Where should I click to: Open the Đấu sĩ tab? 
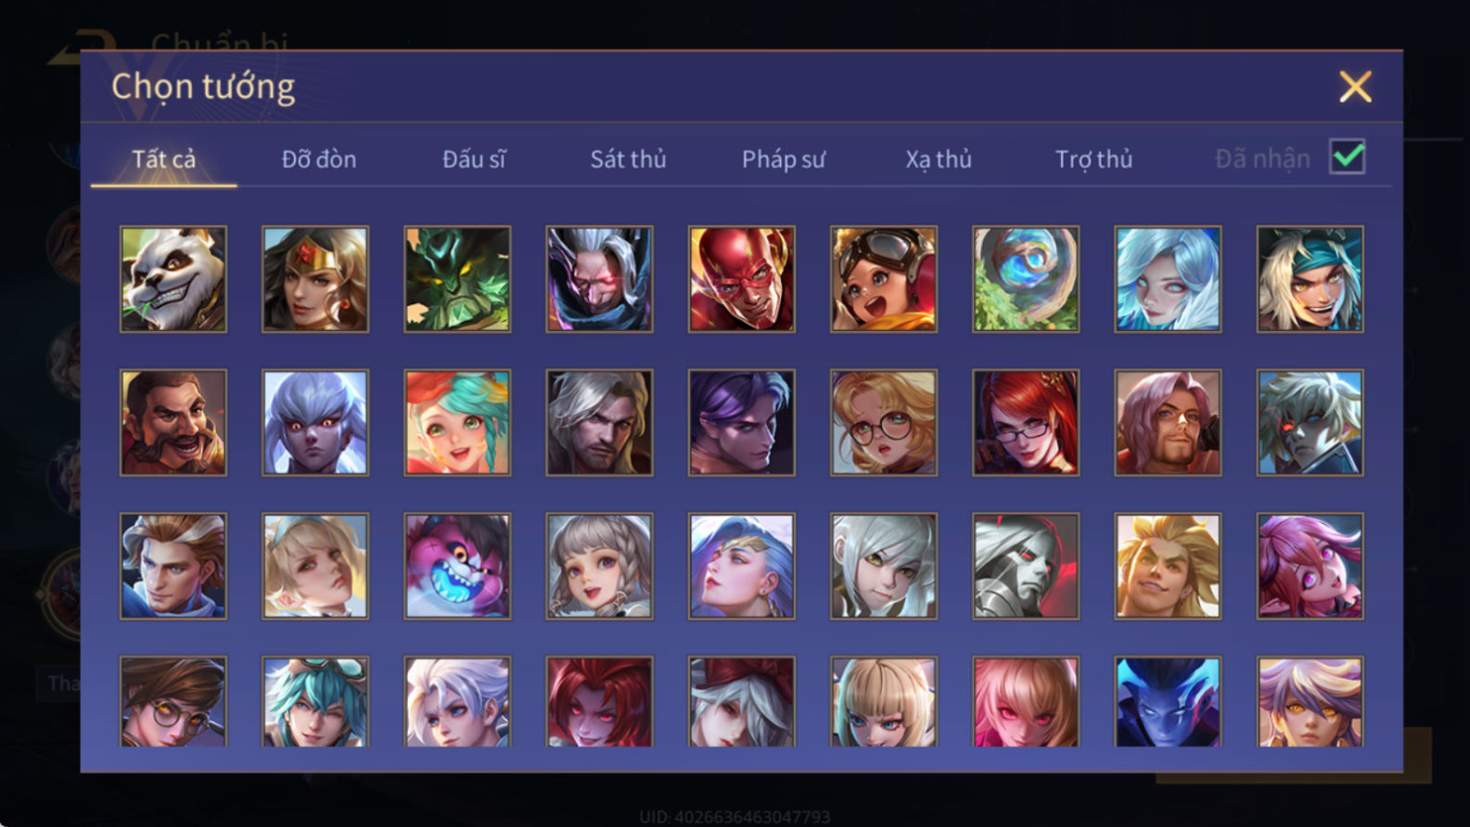(474, 159)
